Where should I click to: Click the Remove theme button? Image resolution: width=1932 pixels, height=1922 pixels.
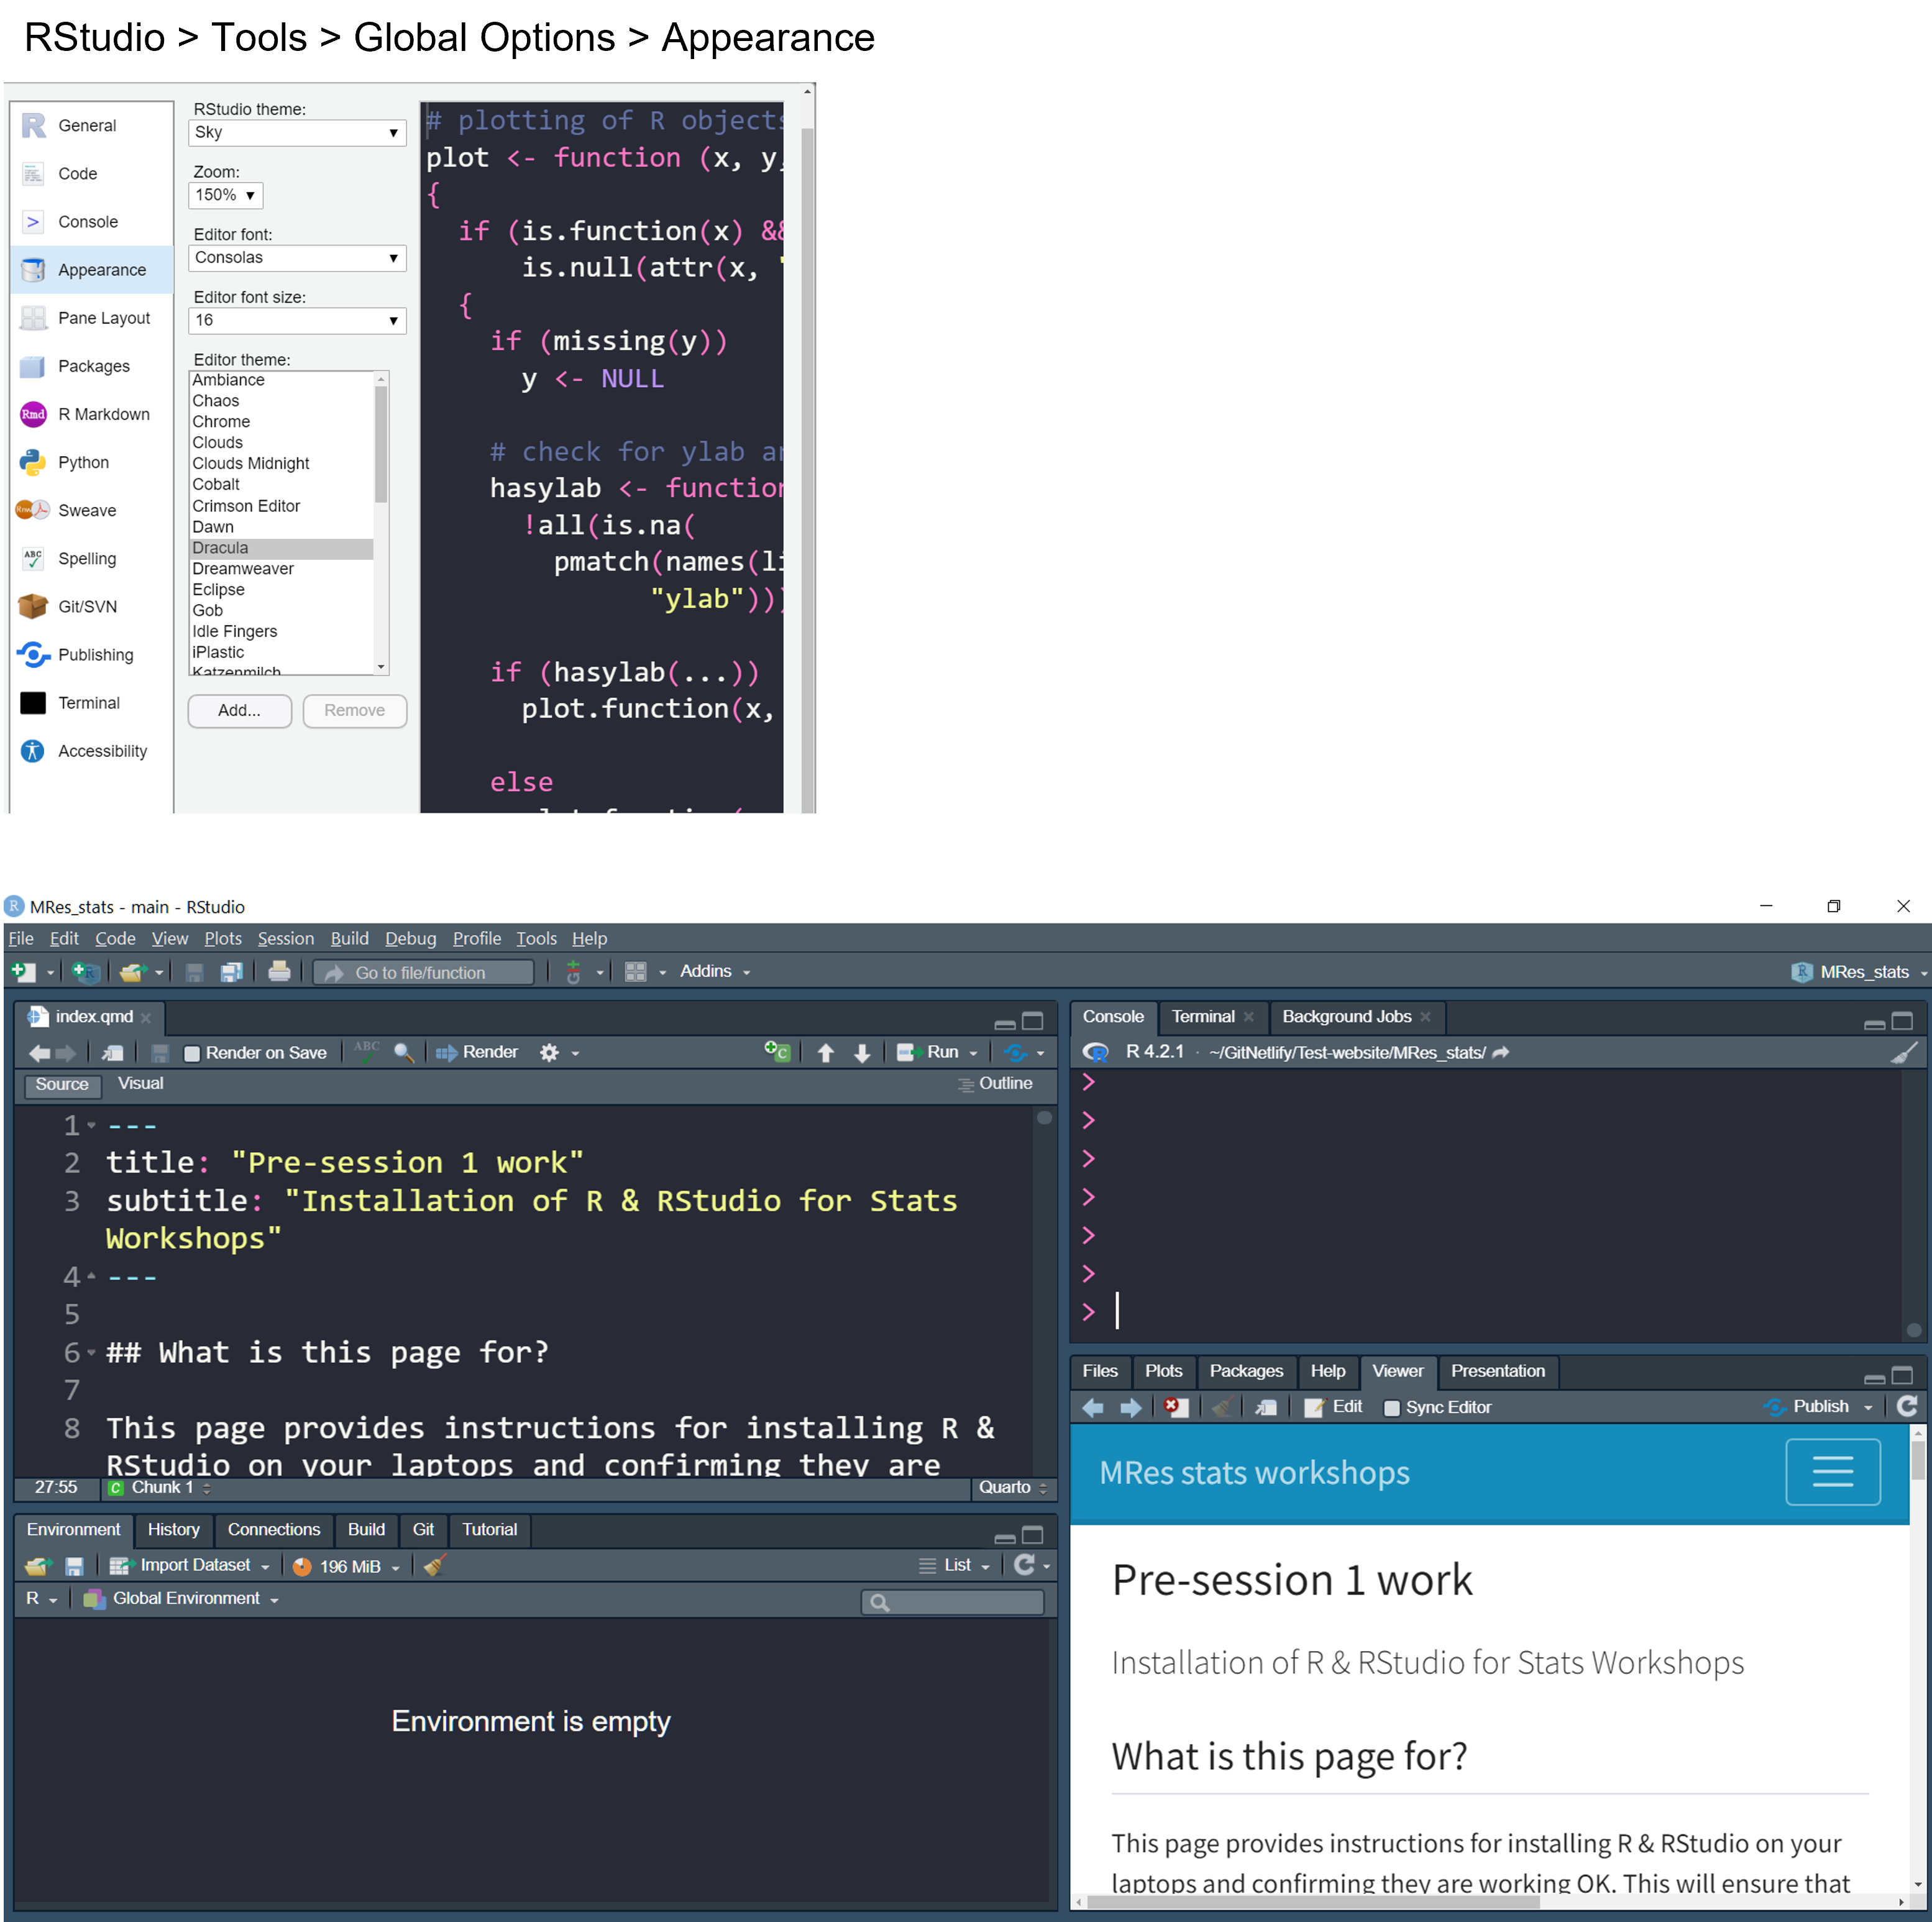[x=355, y=711]
